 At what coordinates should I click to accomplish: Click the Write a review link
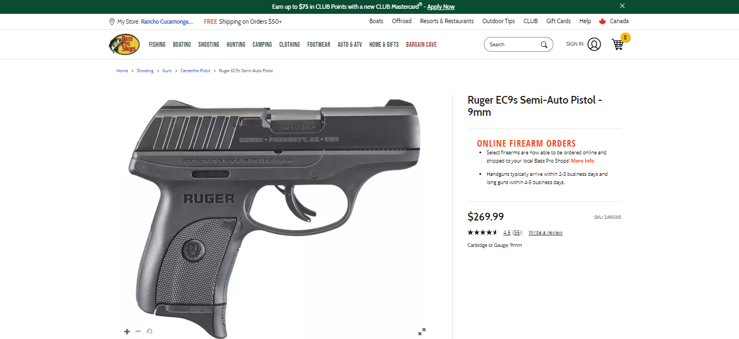pos(546,233)
